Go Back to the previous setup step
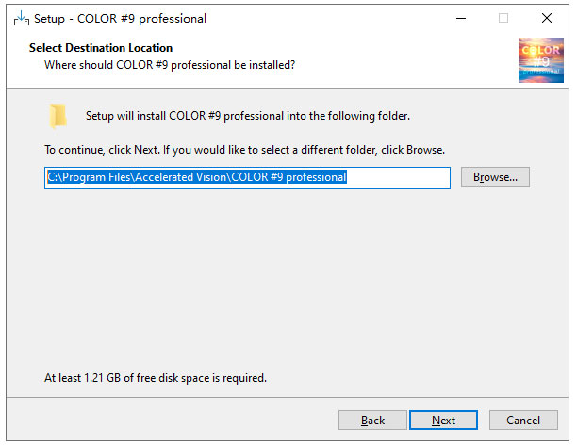577x446 pixels. pos(372,420)
